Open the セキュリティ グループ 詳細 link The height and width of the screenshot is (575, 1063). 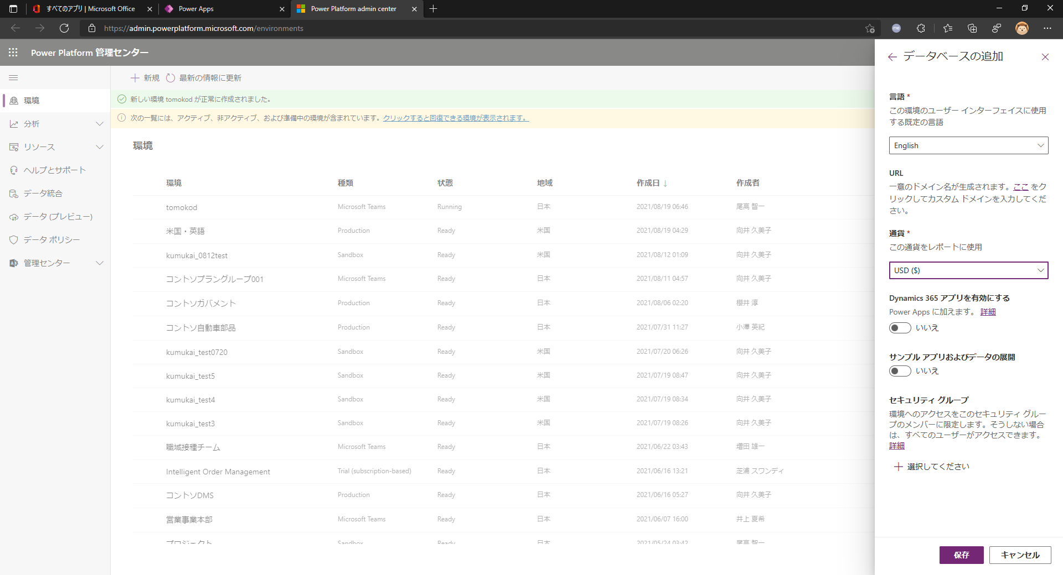click(x=897, y=446)
